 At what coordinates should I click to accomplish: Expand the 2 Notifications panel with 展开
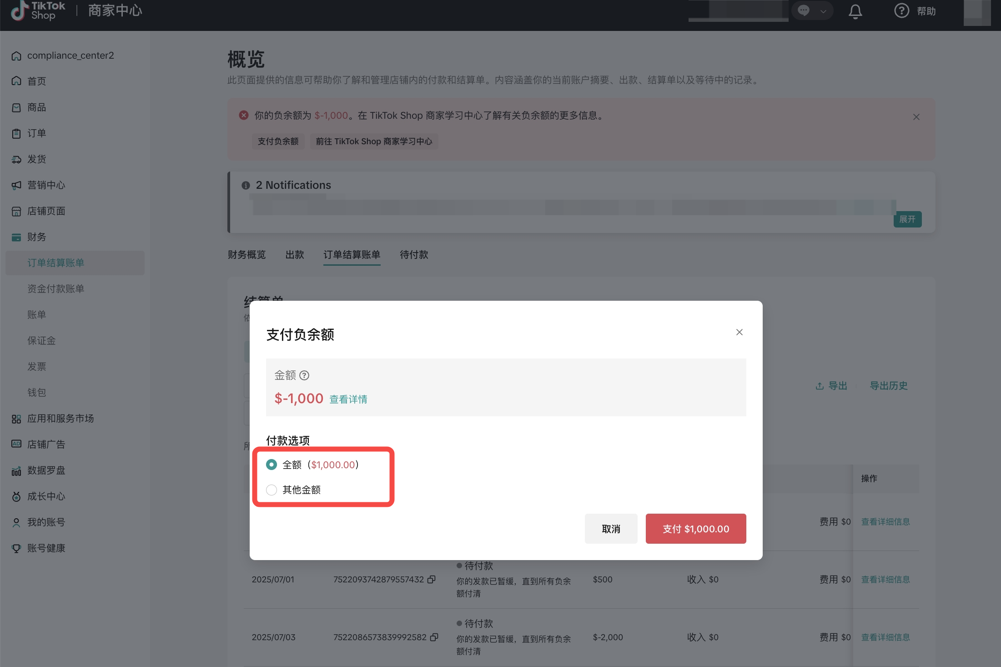click(x=907, y=219)
